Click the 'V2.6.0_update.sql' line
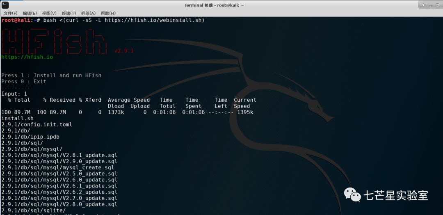The height and width of the screenshot is (215, 443). [59, 180]
